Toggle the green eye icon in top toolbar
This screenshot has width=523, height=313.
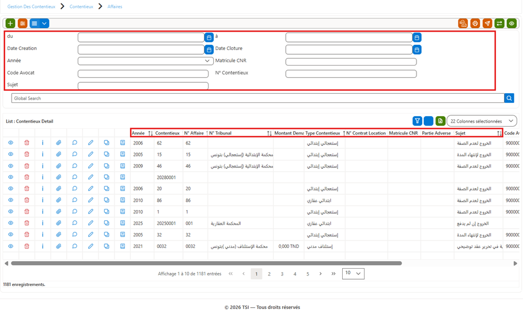tap(511, 24)
